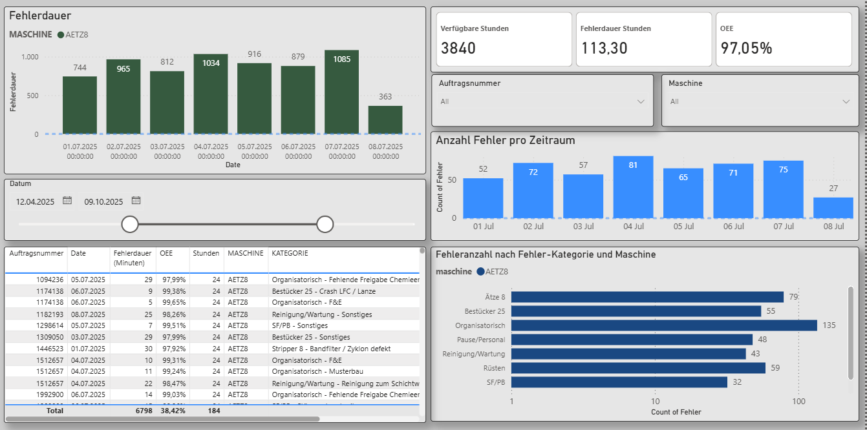Select the 07.07.2025 bar with value 1085
The height and width of the screenshot is (430, 867).
(341, 92)
